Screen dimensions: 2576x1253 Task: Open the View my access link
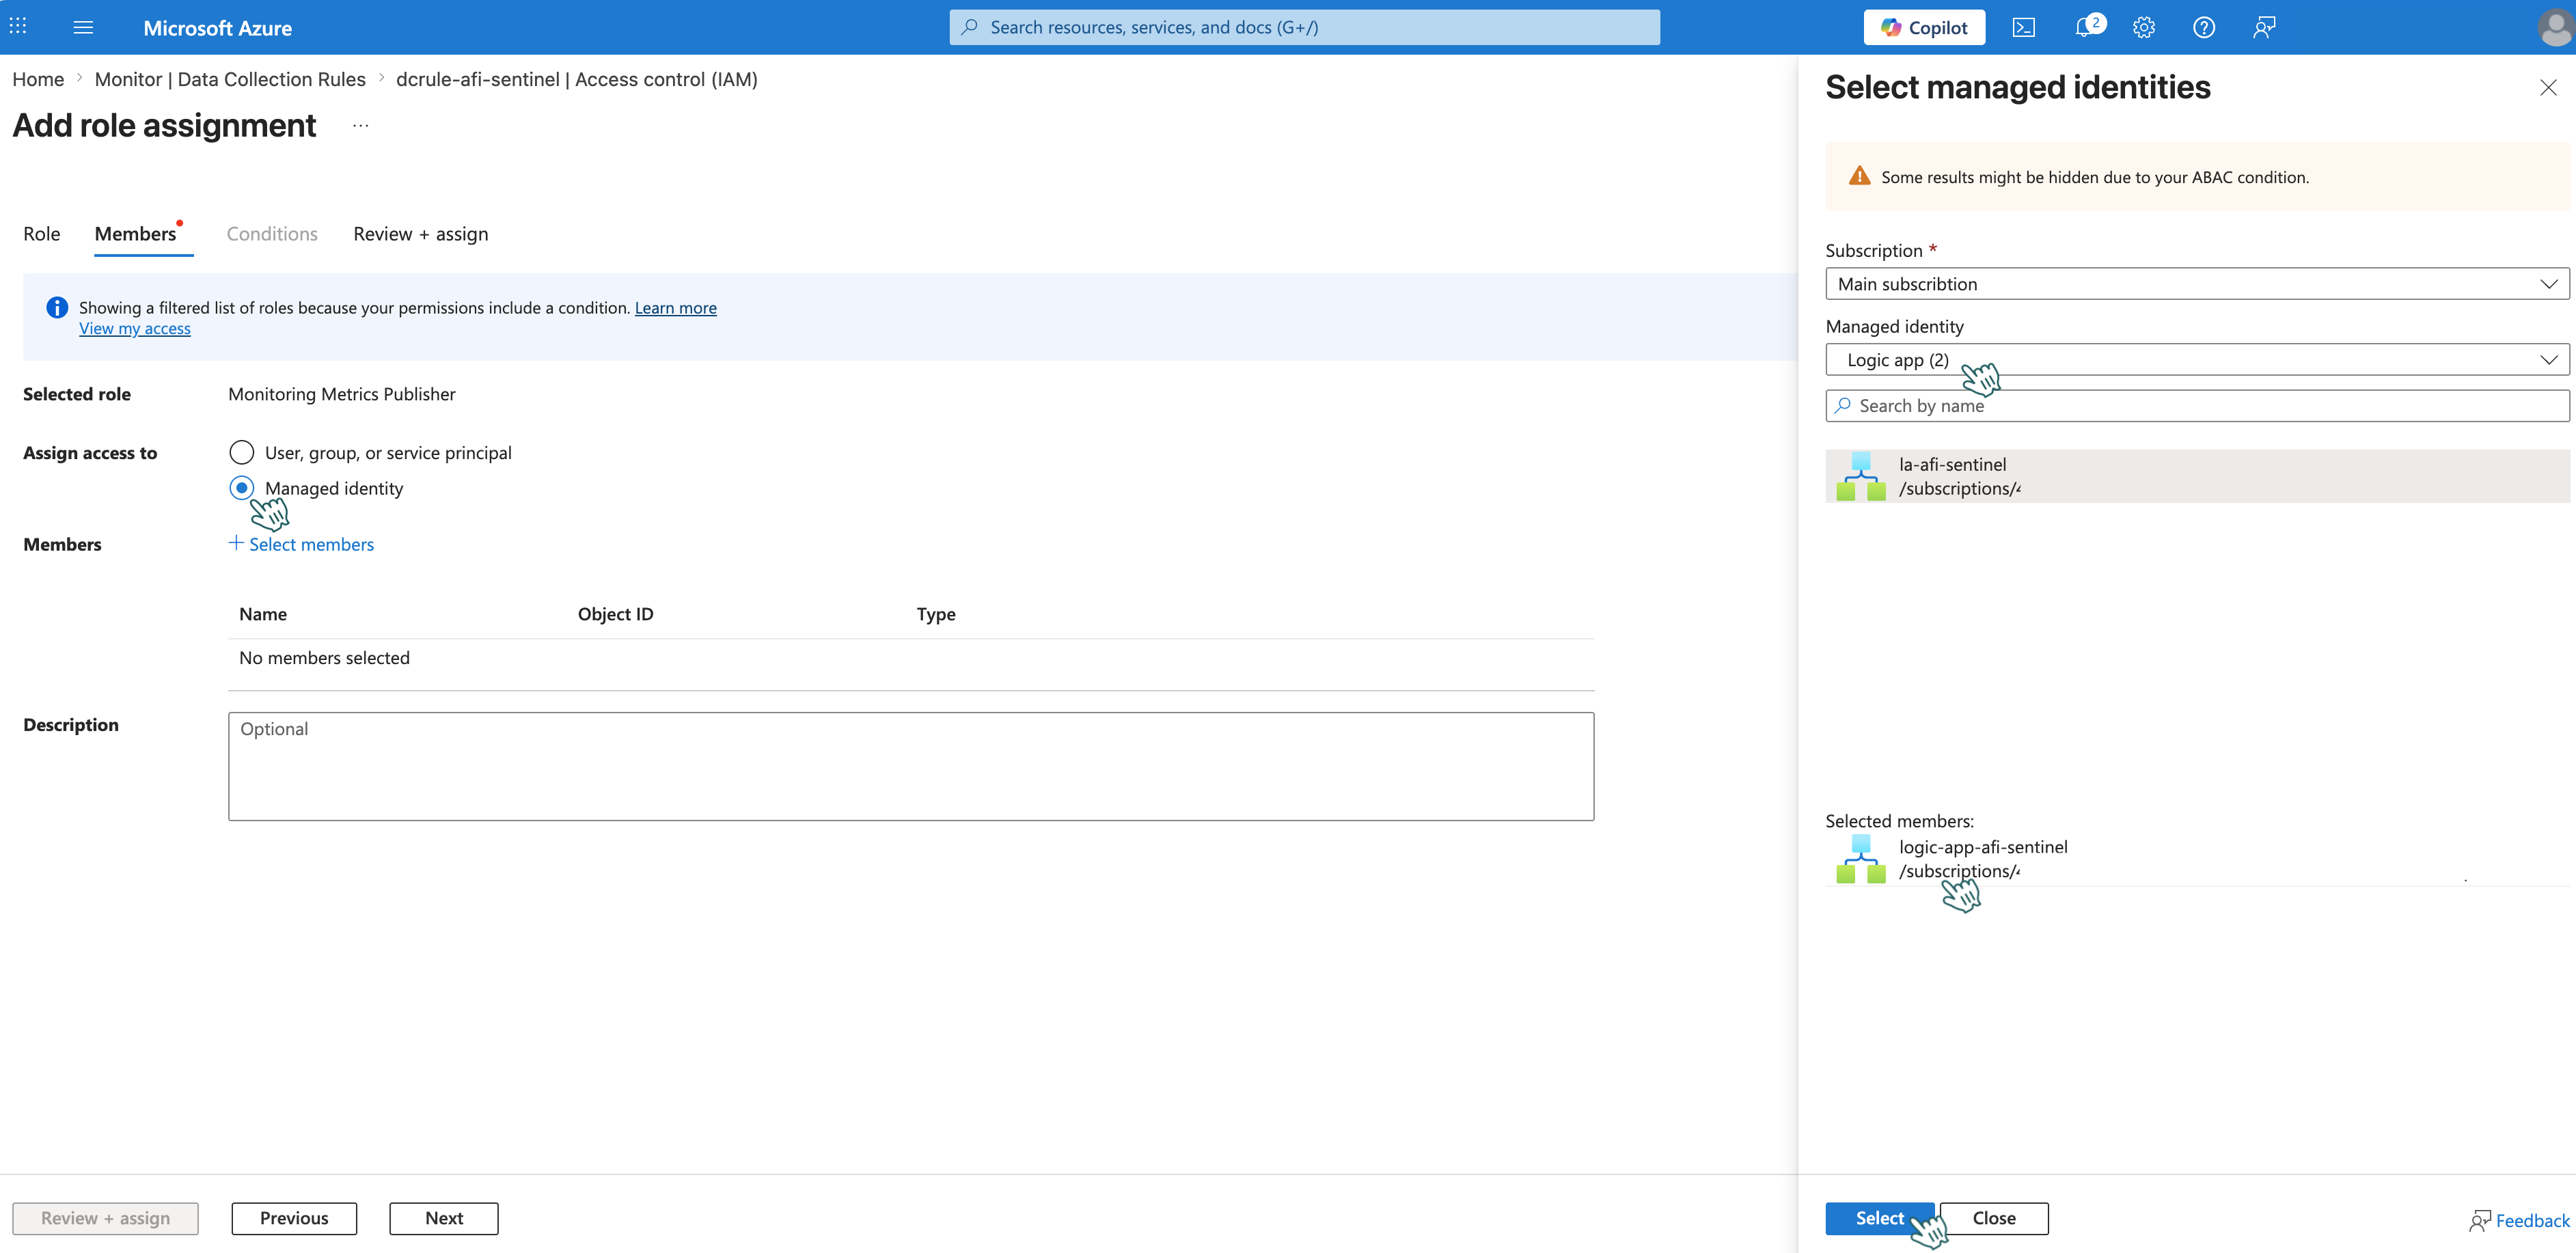tap(135, 328)
